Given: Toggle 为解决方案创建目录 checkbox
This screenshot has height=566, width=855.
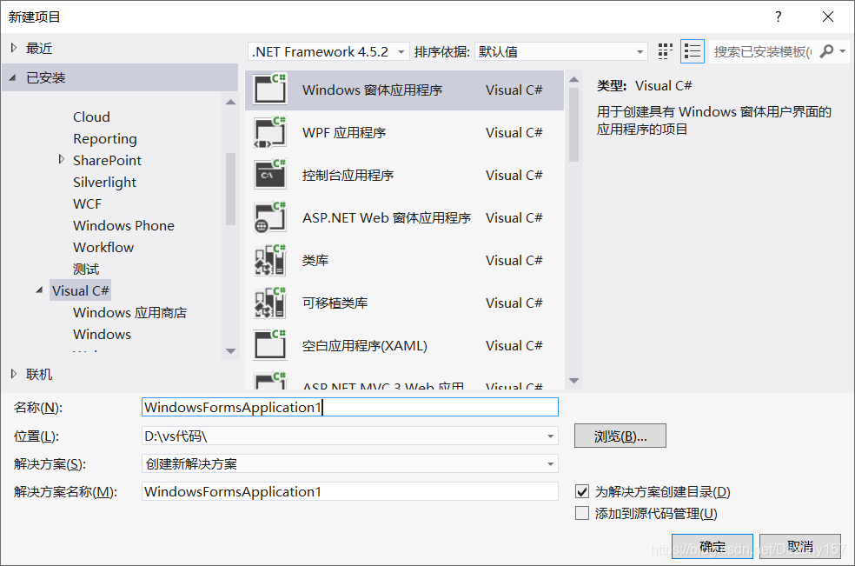Looking at the screenshot, I should click(582, 491).
